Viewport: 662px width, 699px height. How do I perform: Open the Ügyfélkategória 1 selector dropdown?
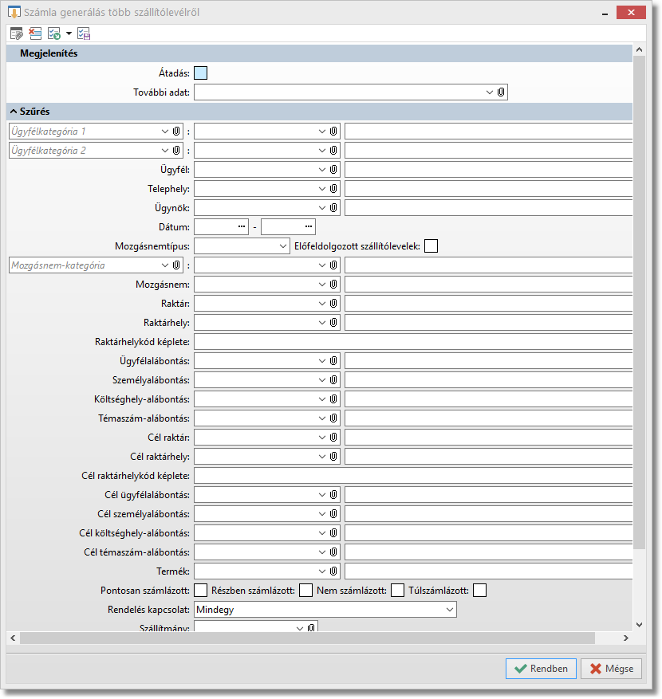click(x=164, y=131)
